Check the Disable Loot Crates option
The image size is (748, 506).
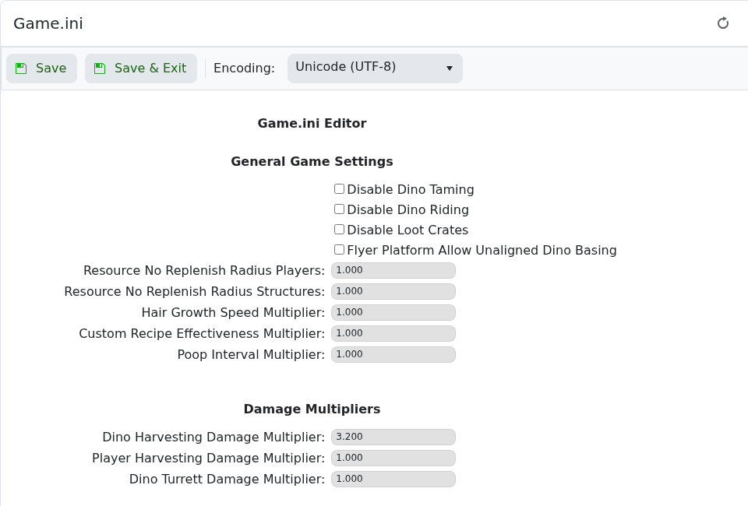(339, 230)
